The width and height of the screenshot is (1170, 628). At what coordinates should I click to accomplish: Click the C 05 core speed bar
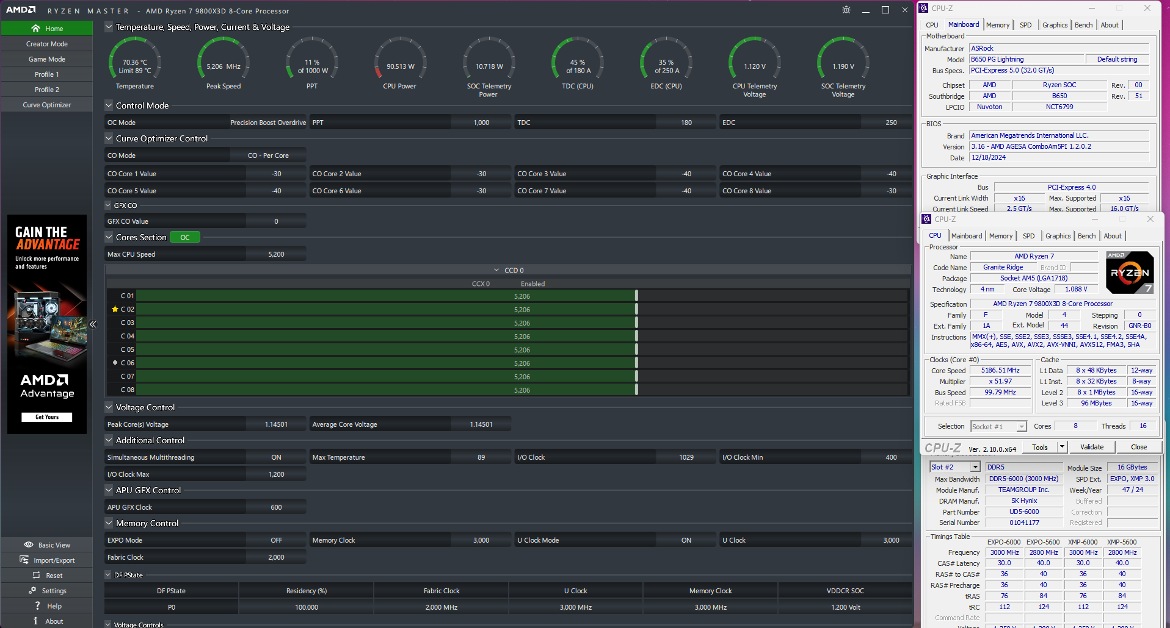point(522,349)
